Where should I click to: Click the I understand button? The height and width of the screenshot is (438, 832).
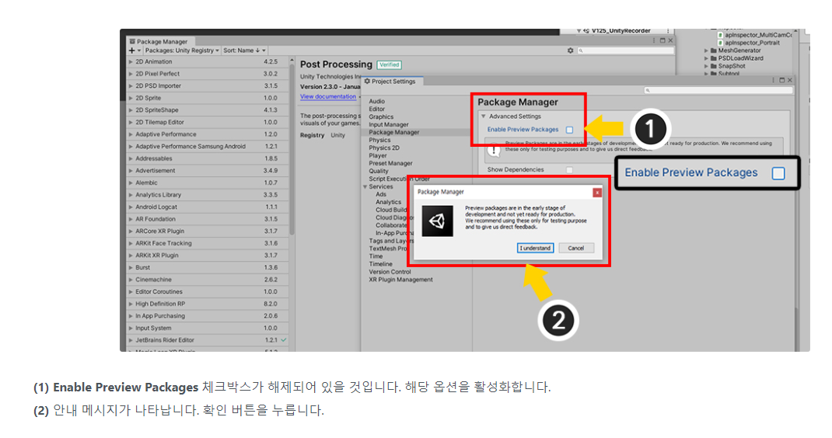536,248
